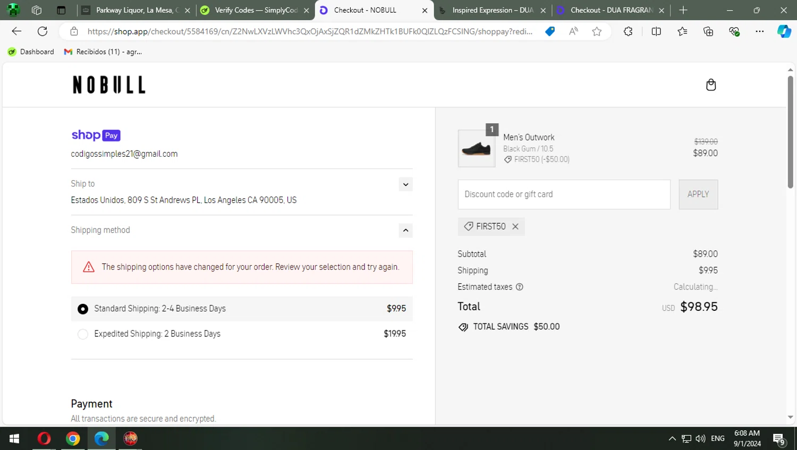Click the Los Angeles shipping address text
797x450 pixels.
coord(184,200)
